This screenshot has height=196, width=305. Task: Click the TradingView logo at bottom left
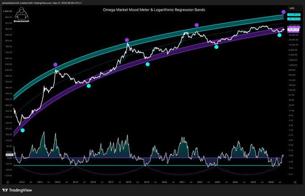click(x=17, y=190)
